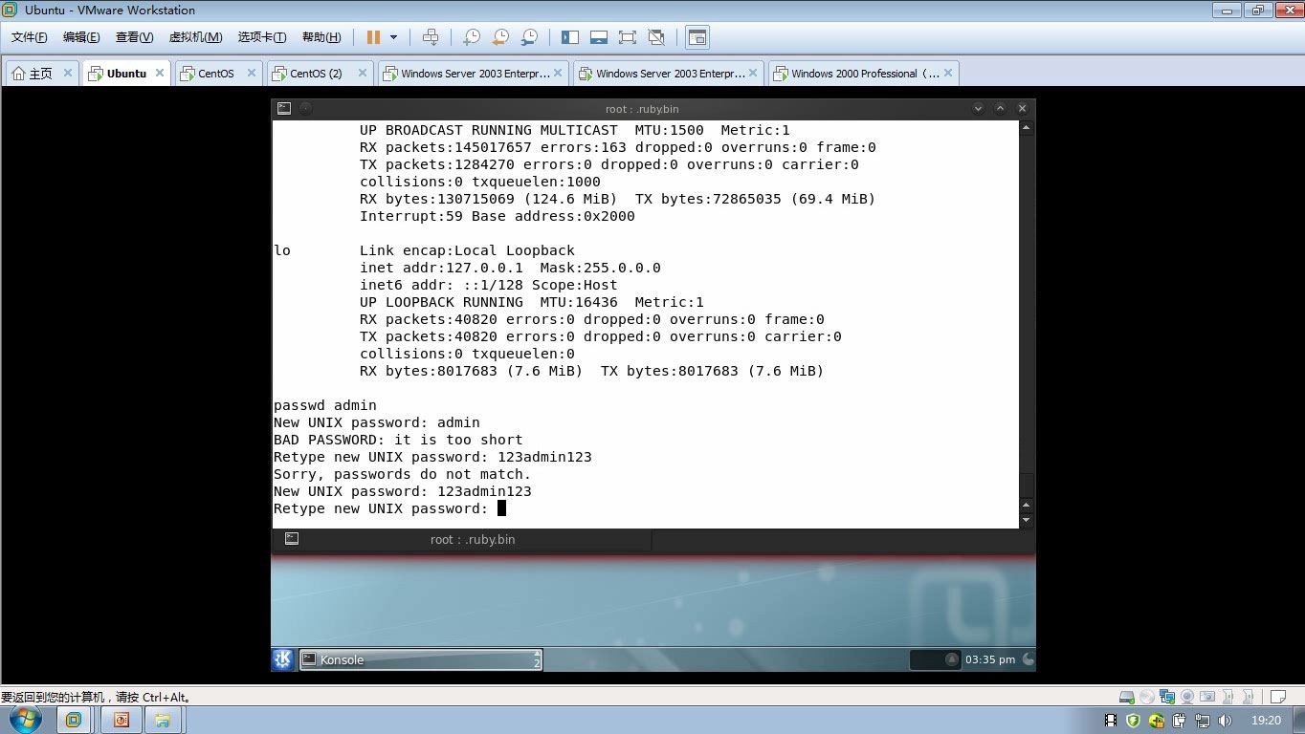Close the CentOS (2) tab

[363, 73]
